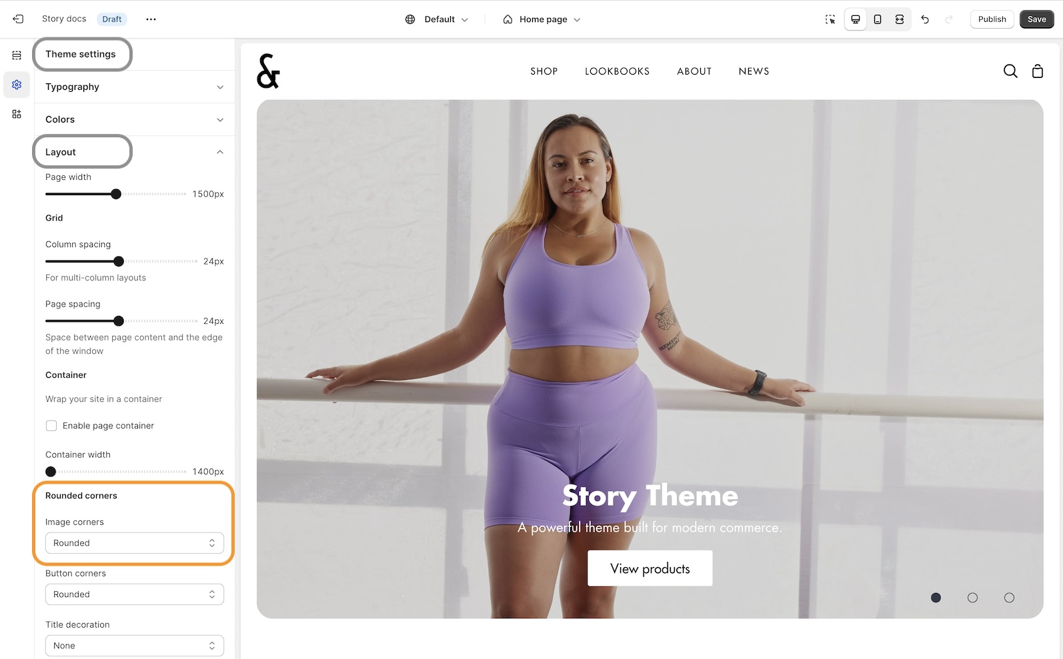Open the Sections panel icon in sidebar

(x=17, y=55)
